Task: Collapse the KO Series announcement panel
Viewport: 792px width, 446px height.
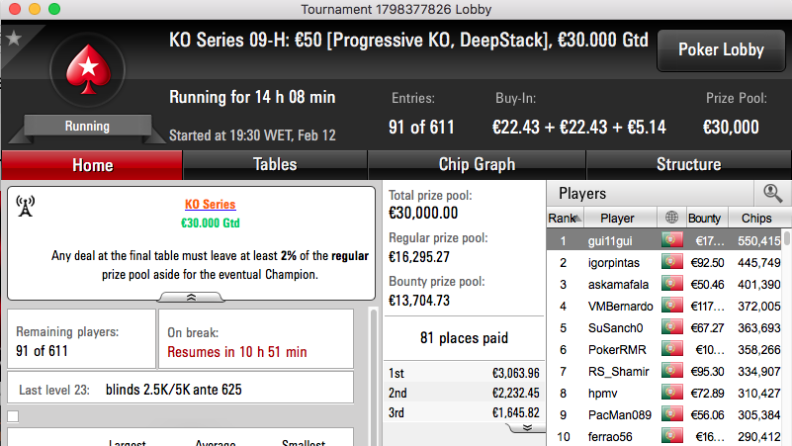Action: (191, 297)
